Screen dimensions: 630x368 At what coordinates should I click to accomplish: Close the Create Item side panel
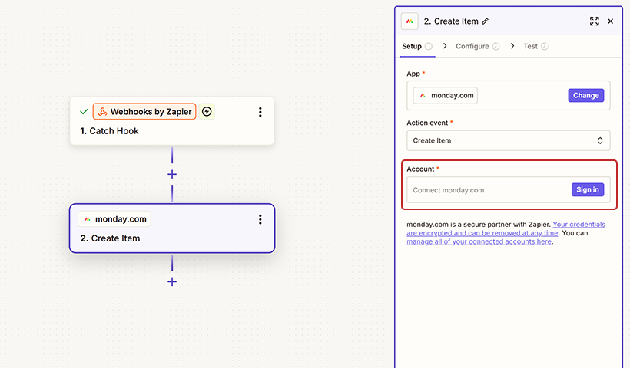[611, 21]
